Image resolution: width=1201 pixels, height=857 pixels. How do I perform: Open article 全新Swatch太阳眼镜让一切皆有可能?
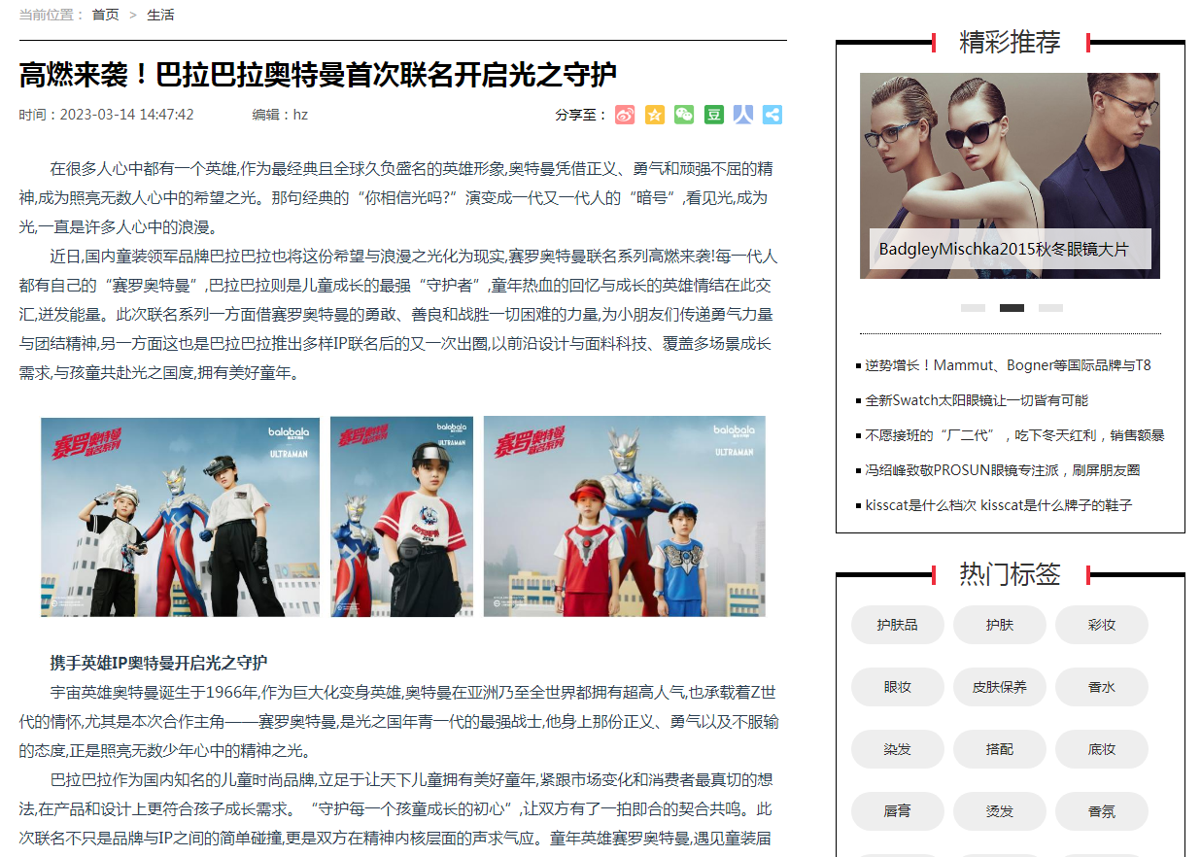(977, 400)
